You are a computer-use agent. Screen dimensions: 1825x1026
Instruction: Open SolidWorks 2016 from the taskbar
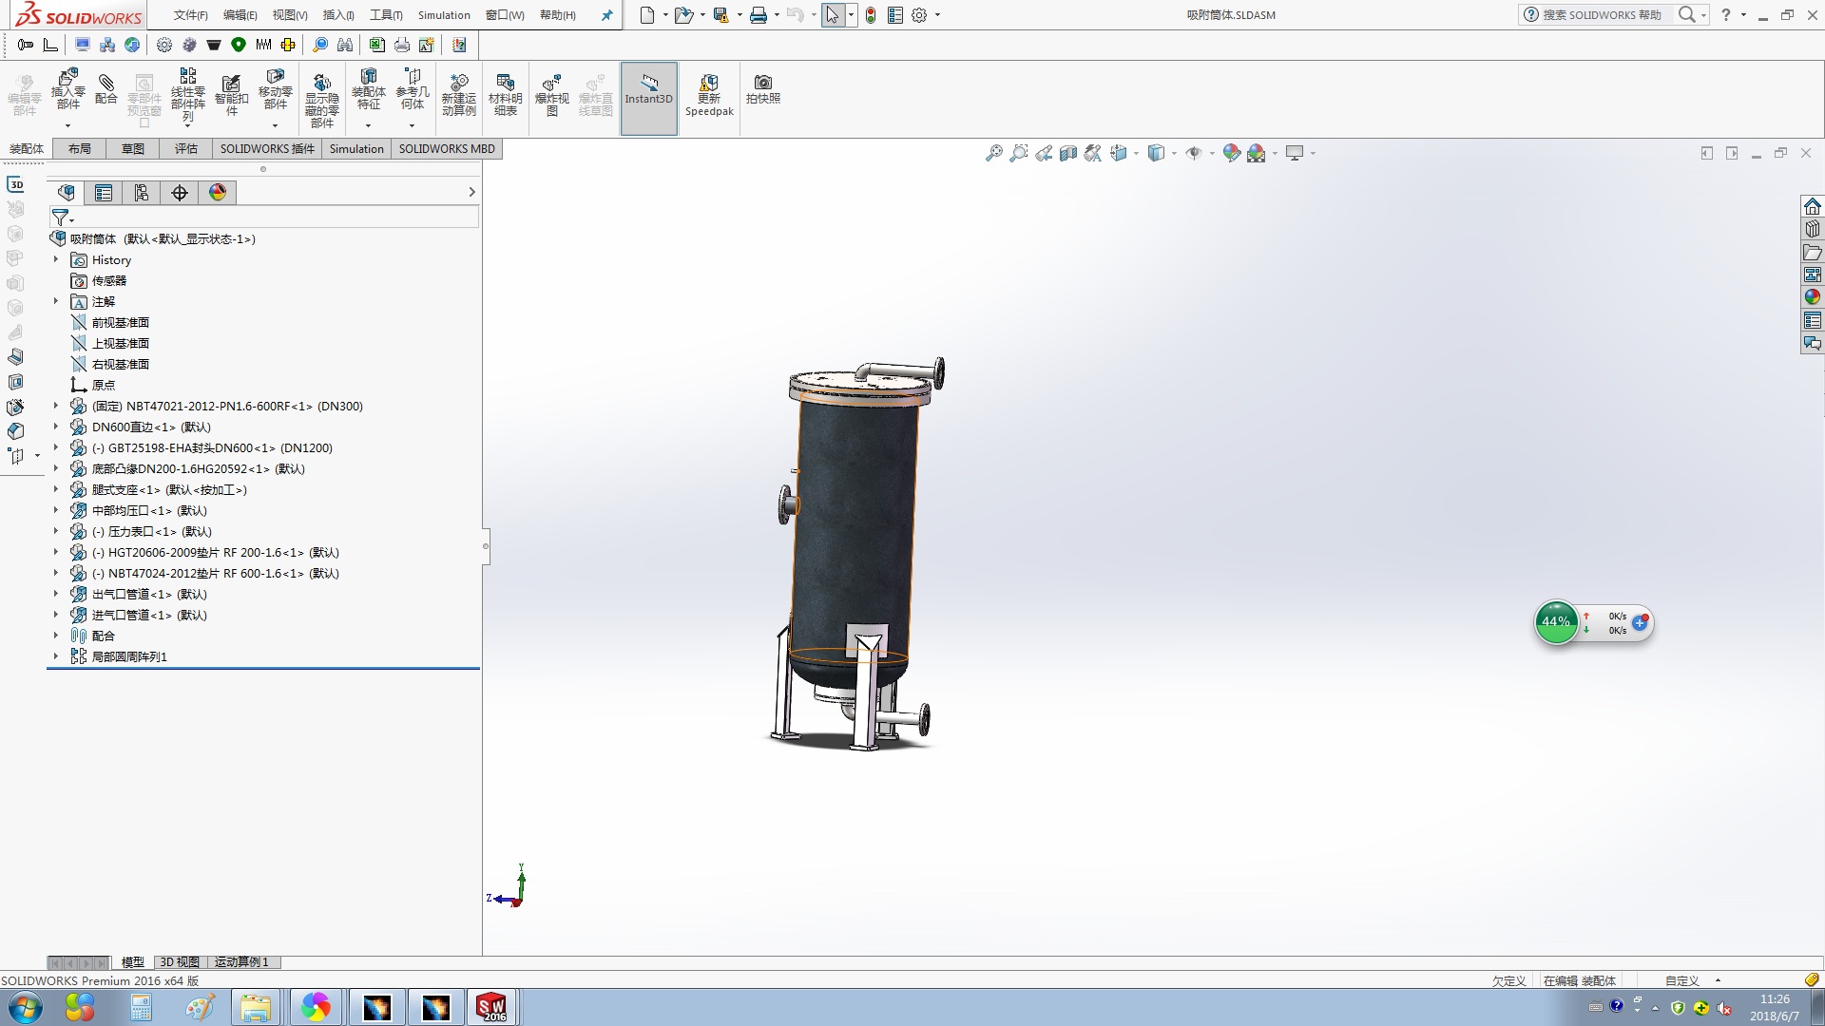pos(491,1007)
